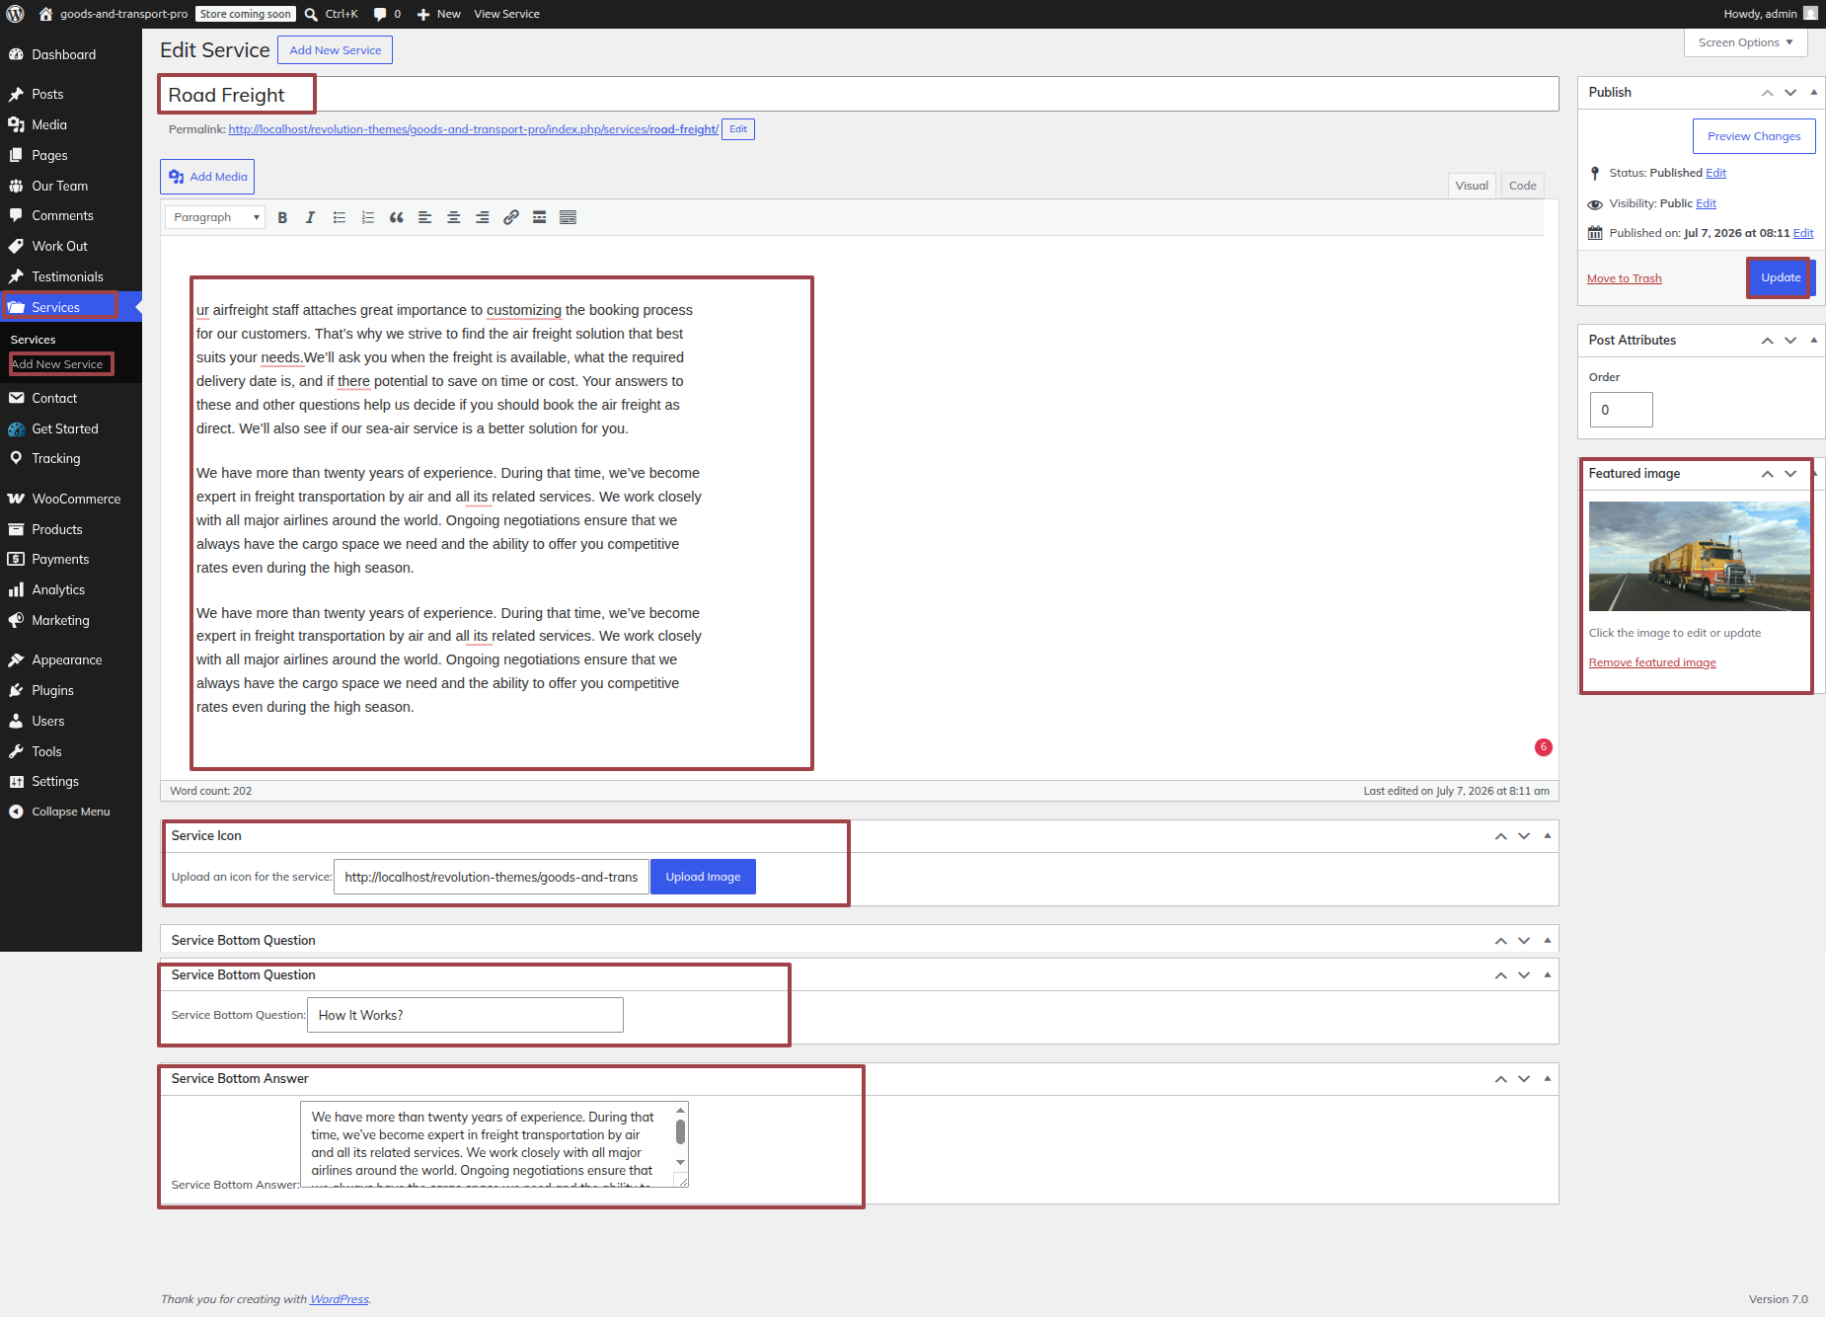
Task: Open the Screen Options dropdown
Action: pos(1745,42)
